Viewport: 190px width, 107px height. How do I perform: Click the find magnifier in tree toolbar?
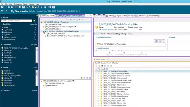tap(67, 19)
